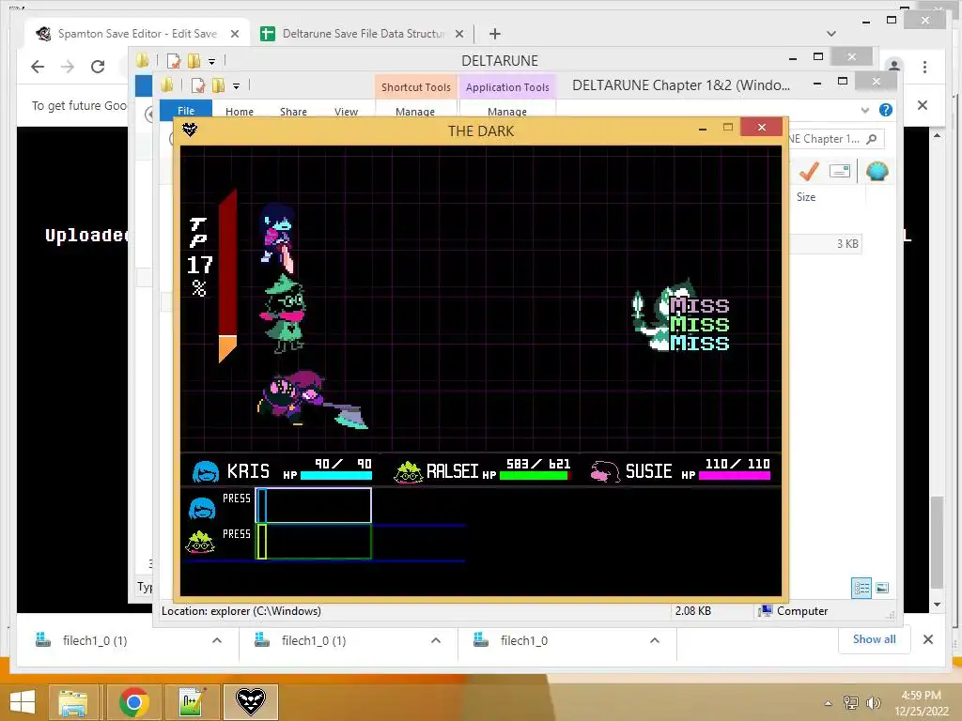Click Explorer help question mark icon
Screen dimensions: 962x721
point(885,110)
